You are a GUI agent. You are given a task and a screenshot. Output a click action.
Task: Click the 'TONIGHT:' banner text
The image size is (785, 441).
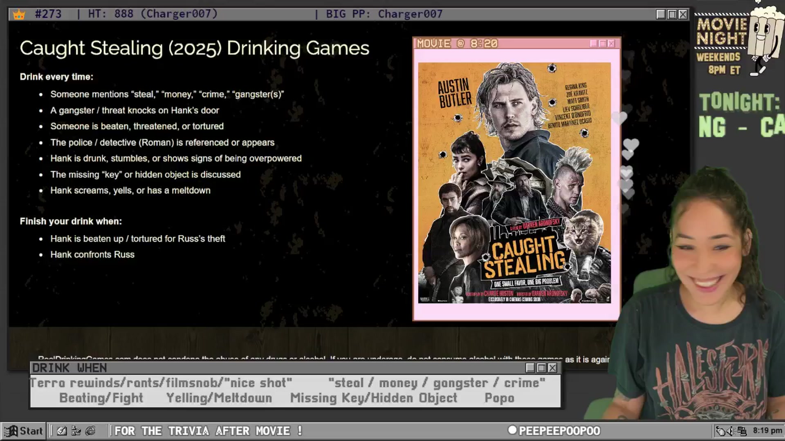pos(739,102)
